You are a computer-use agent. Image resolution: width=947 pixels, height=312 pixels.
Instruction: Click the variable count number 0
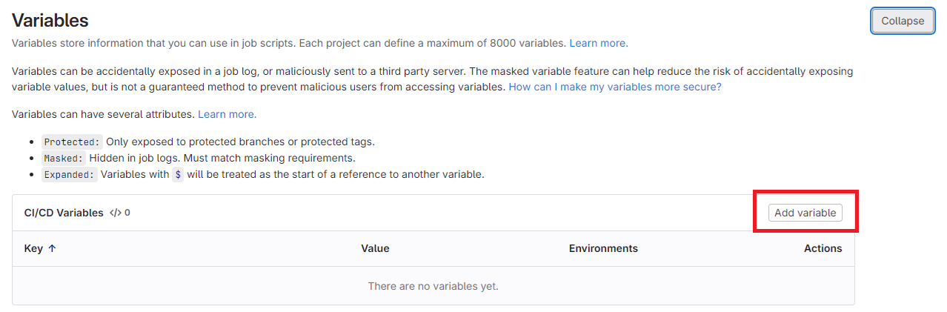pyautogui.click(x=127, y=213)
